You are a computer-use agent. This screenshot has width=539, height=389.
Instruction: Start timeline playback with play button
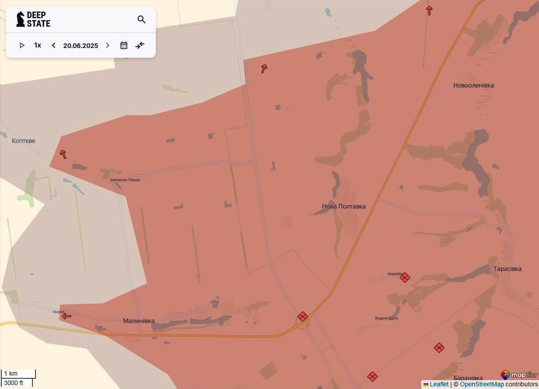[x=22, y=45]
